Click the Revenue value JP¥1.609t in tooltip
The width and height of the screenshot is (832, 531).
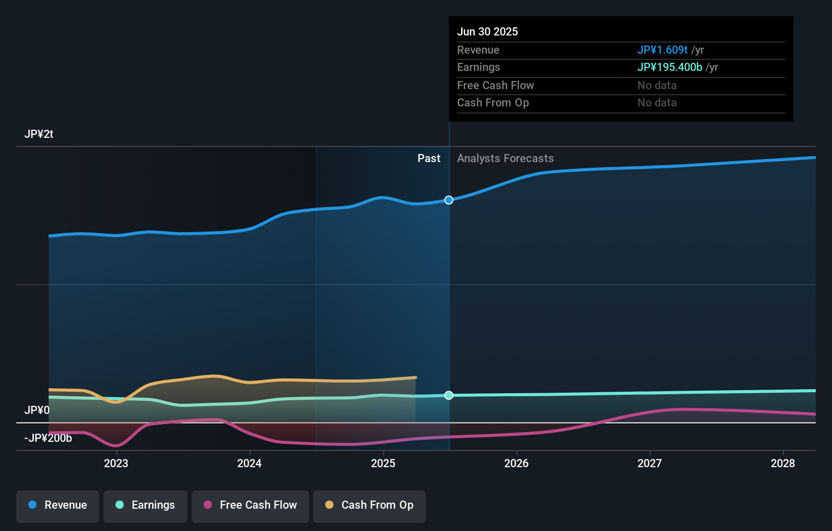[662, 50]
